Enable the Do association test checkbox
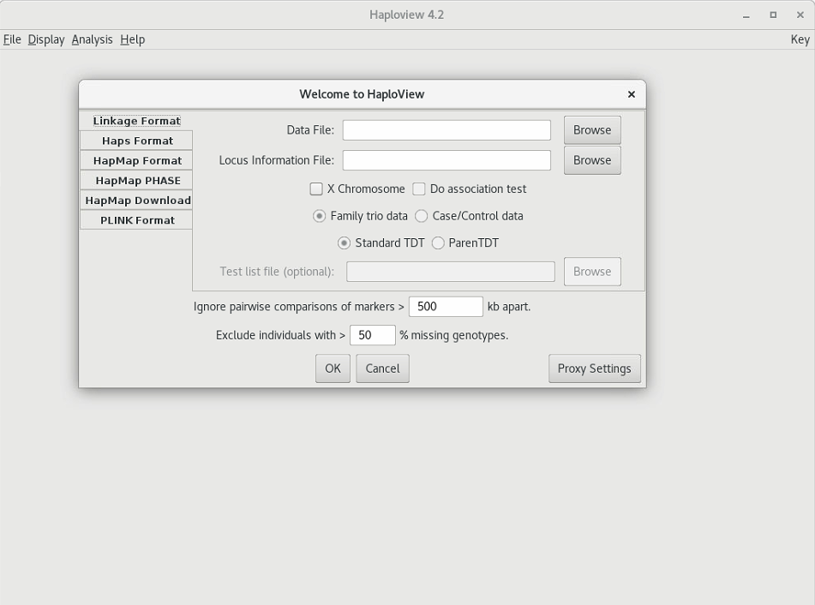The height and width of the screenshot is (605, 815). pyautogui.click(x=419, y=189)
